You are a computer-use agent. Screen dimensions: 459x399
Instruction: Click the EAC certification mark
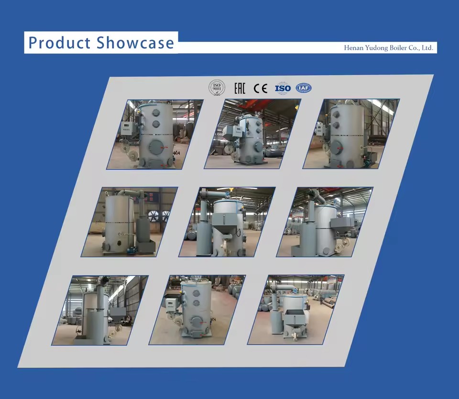coord(240,88)
